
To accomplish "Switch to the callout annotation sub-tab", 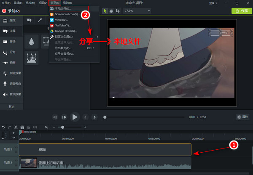I will (29, 20).
